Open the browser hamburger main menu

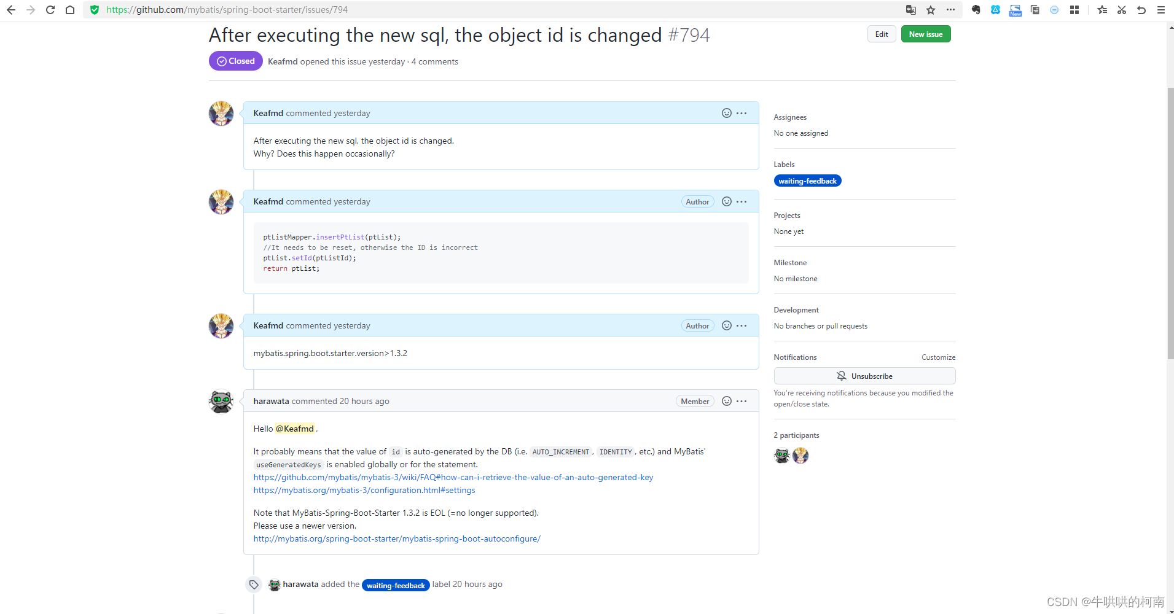point(1161,10)
